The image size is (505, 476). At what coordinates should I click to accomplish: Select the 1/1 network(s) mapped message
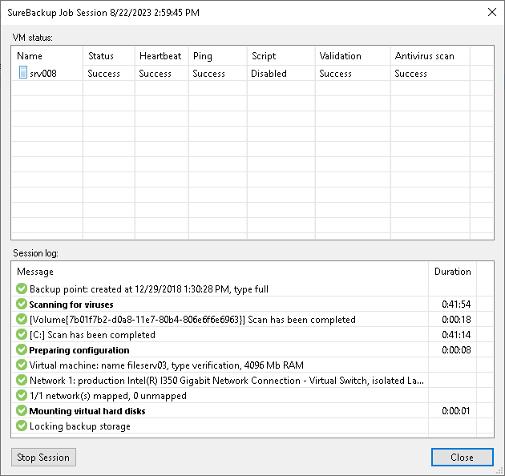pos(108,396)
